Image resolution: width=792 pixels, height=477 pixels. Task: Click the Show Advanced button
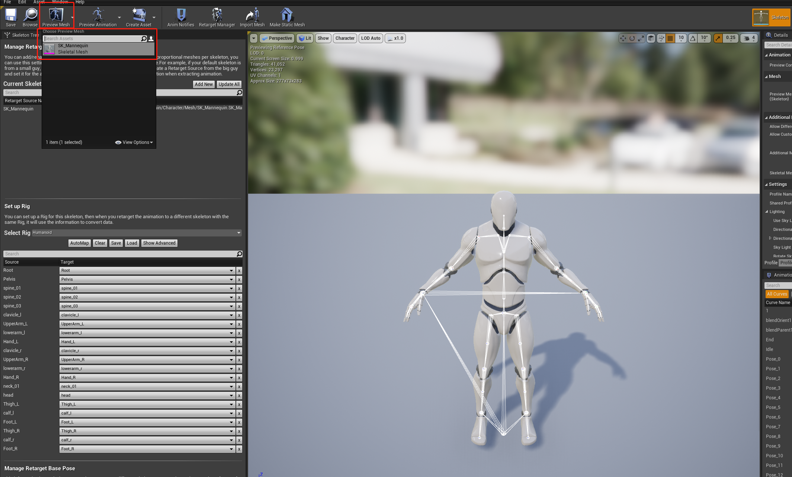159,243
